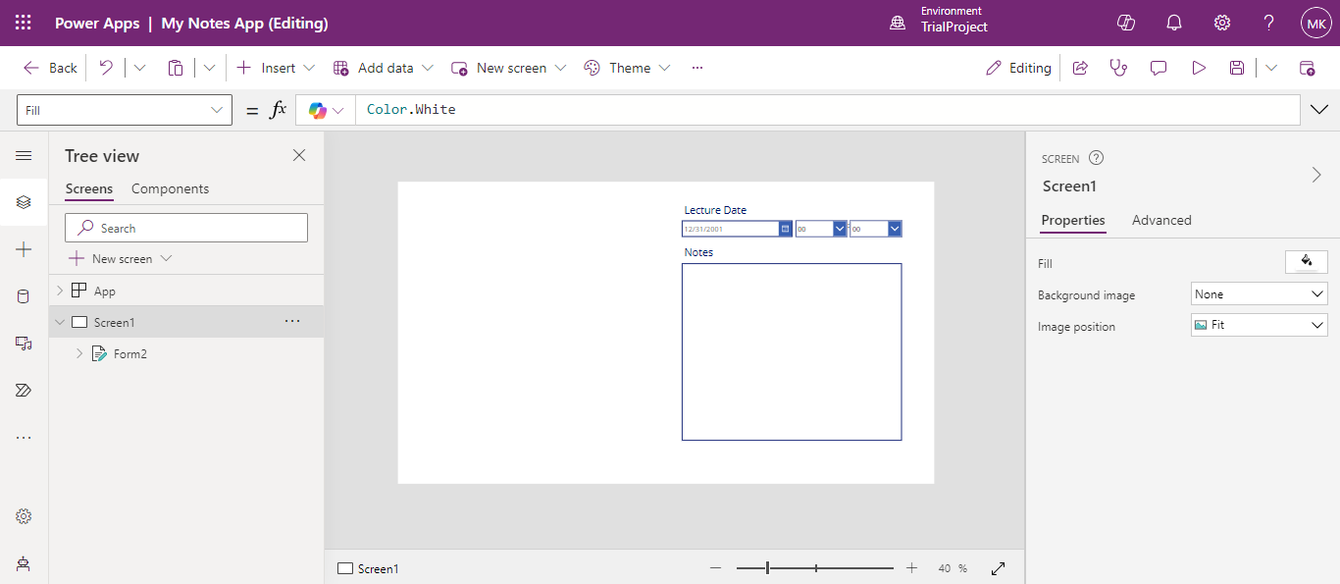
Task: Expand the Form2 tree node
Action: (79, 353)
